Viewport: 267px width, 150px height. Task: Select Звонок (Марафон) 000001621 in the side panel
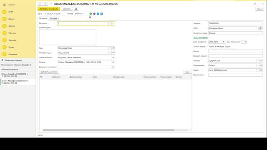click(x=18, y=82)
